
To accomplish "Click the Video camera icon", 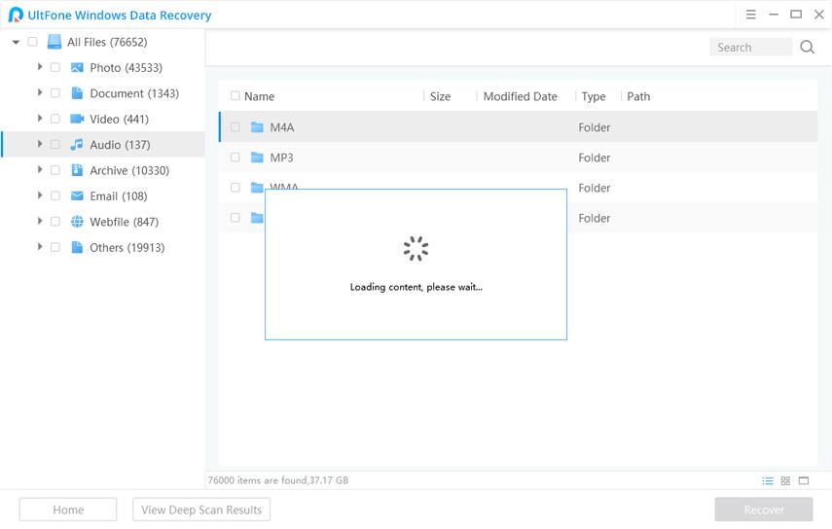I will pyautogui.click(x=77, y=119).
